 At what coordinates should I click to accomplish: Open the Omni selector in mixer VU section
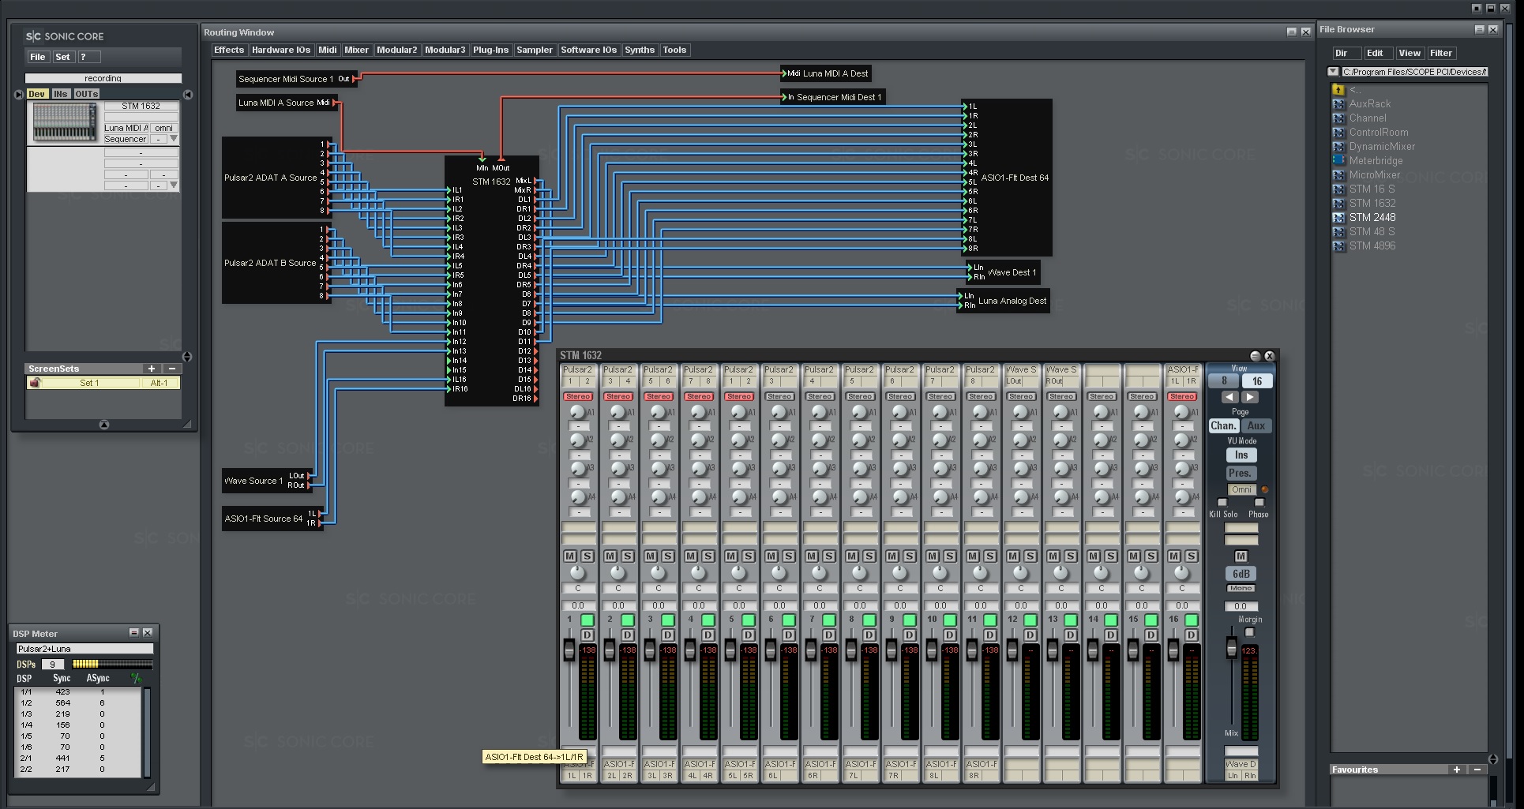pos(1241,489)
